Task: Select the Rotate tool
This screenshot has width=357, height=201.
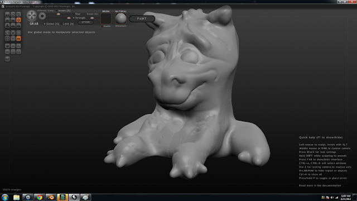Action: (x=13, y=15)
